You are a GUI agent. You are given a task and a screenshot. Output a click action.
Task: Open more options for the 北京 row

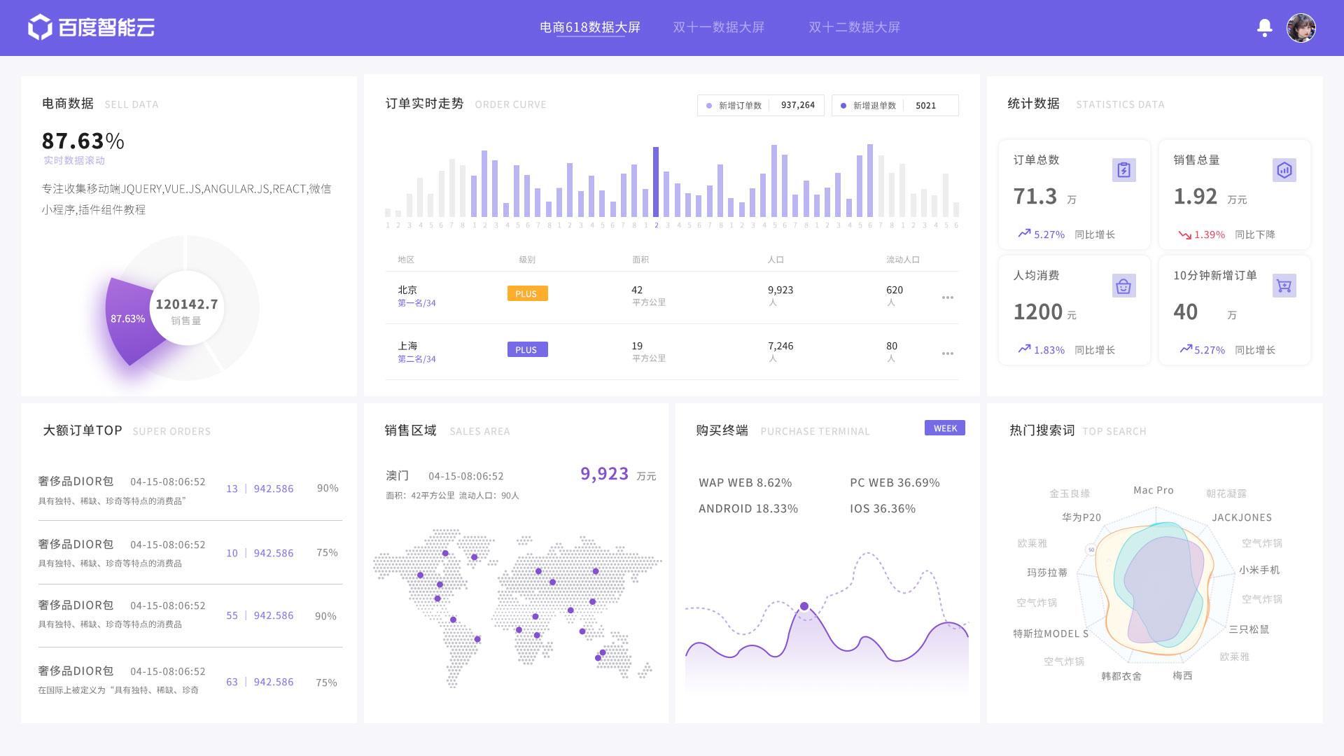click(x=947, y=297)
